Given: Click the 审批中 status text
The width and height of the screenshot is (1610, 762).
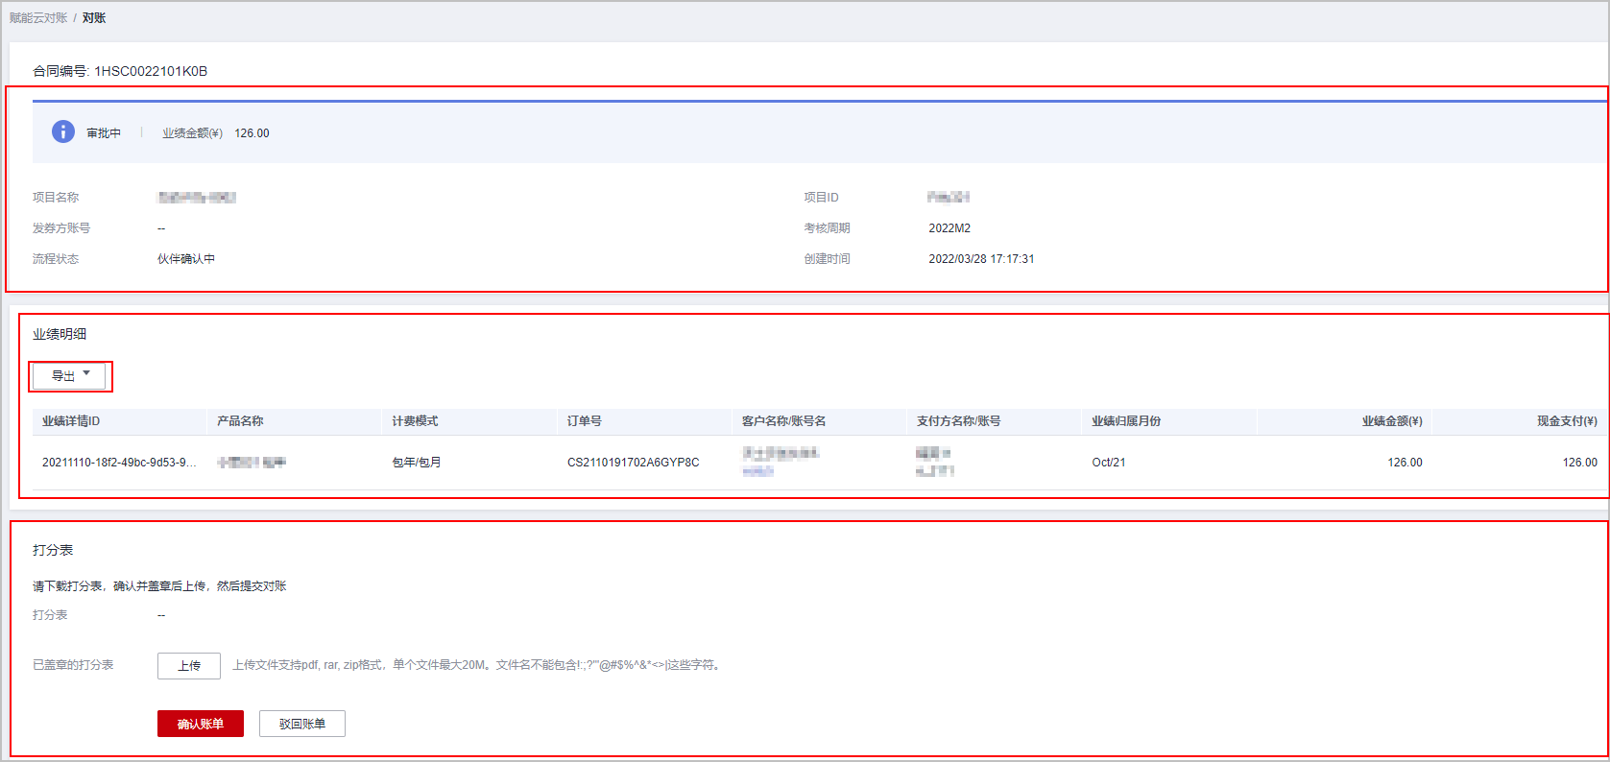Looking at the screenshot, I should pyautogui.click(x=104, y=133).
